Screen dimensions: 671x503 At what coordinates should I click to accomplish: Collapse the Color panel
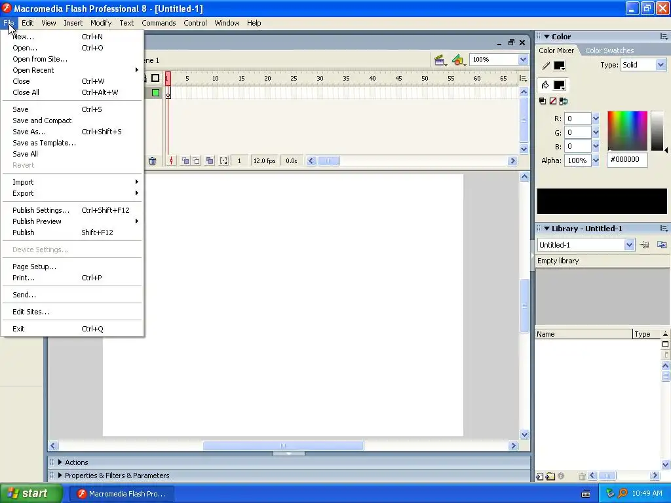coord(546,37)
